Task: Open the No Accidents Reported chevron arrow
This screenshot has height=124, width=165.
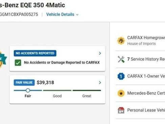Action: [x=100, y=53]
